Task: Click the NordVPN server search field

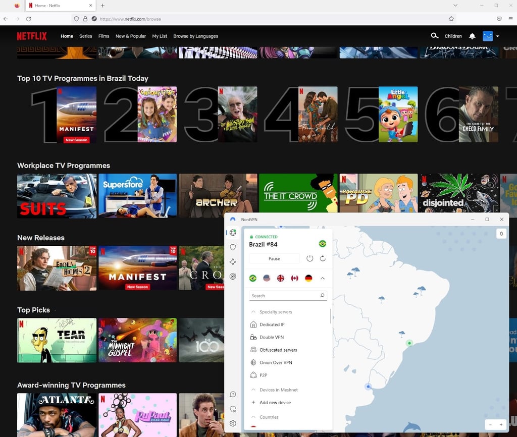Action: point(288,296)
